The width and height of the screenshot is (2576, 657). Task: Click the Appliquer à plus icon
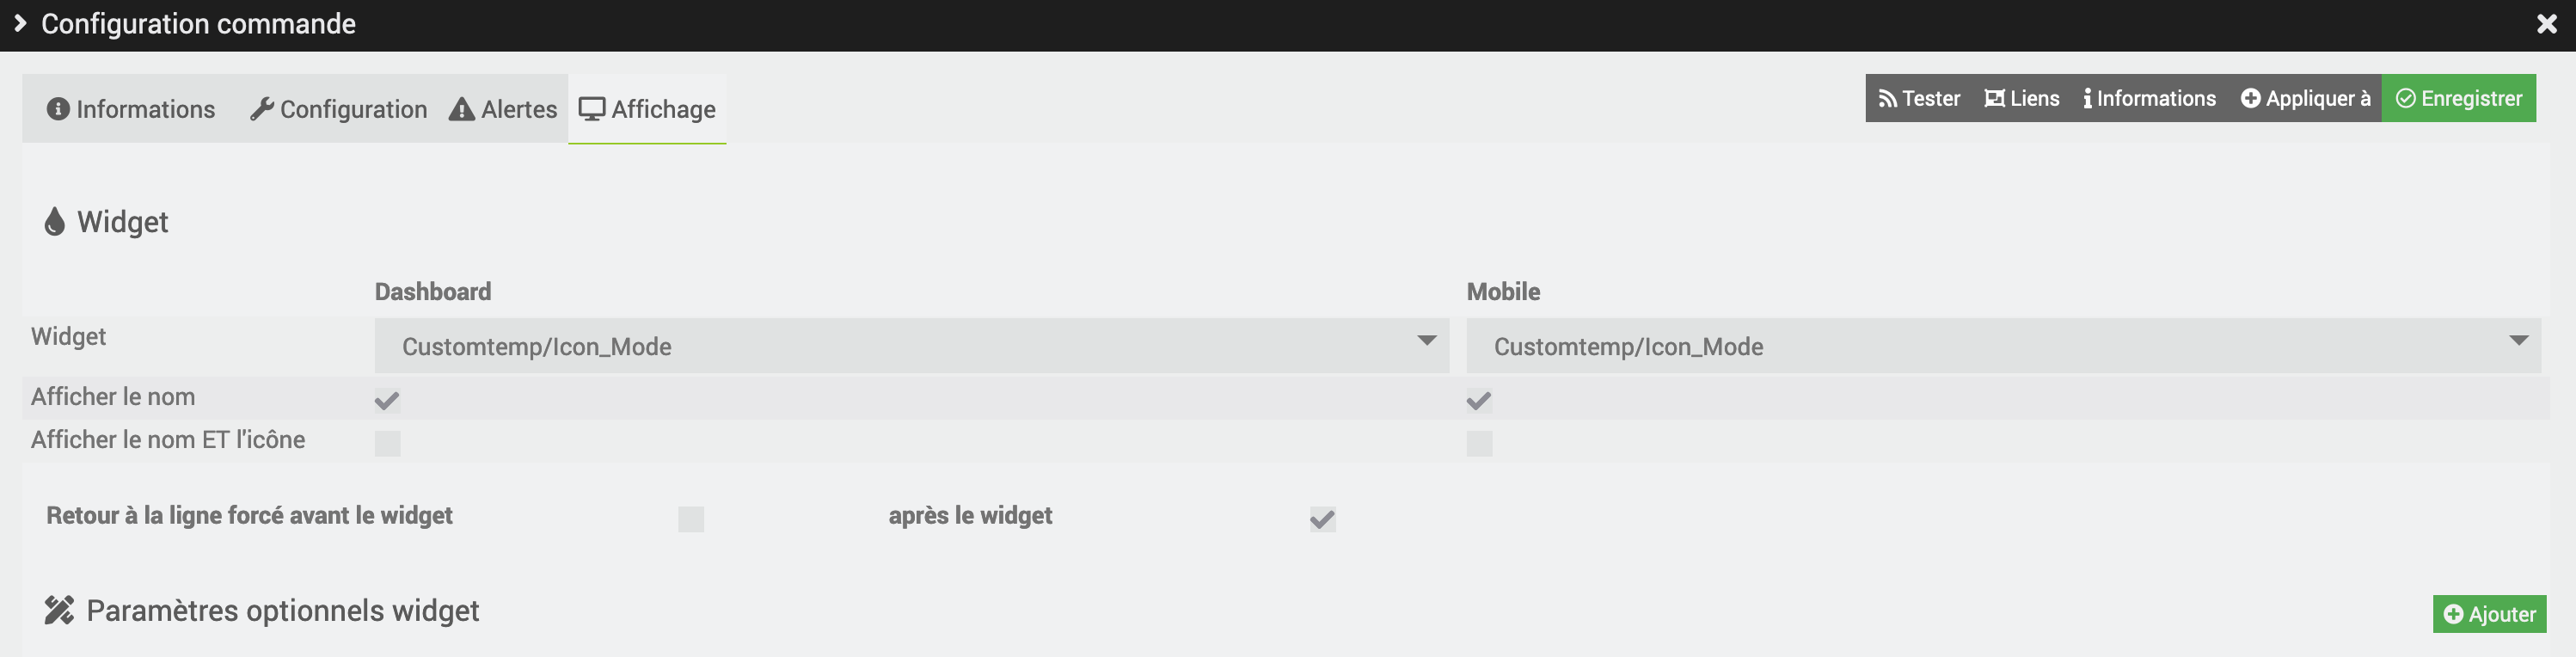[x=2250, y=98]
